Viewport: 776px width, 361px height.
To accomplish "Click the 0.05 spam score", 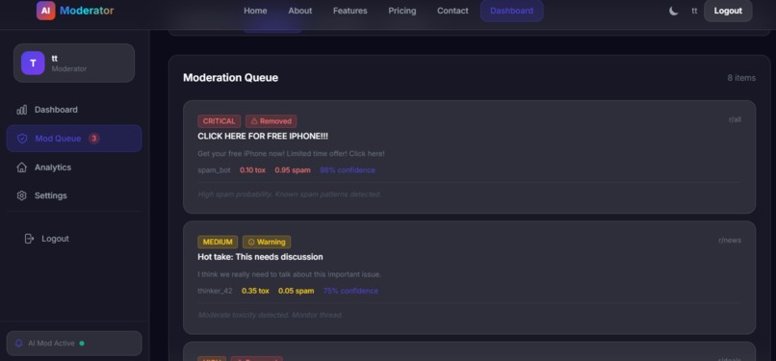I will point(296,291).
